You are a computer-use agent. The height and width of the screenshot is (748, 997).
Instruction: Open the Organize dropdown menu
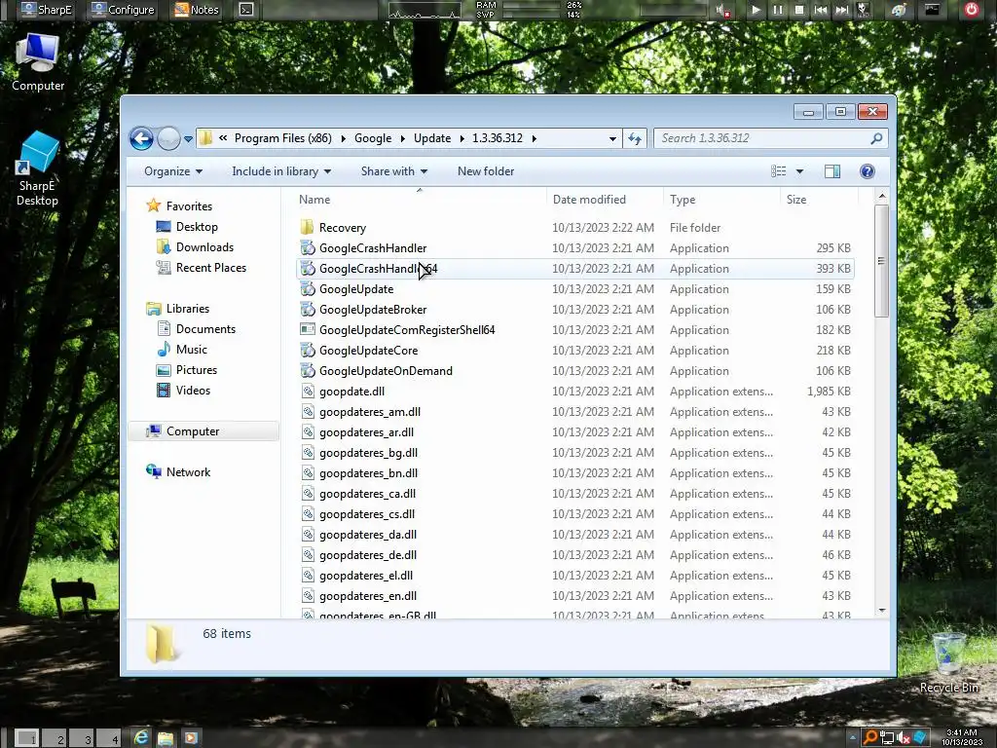pos(173,171)
